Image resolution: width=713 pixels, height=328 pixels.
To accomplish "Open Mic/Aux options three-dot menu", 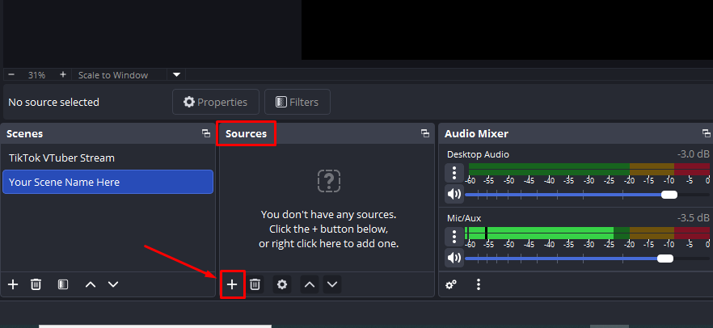I will pos(454,236).
